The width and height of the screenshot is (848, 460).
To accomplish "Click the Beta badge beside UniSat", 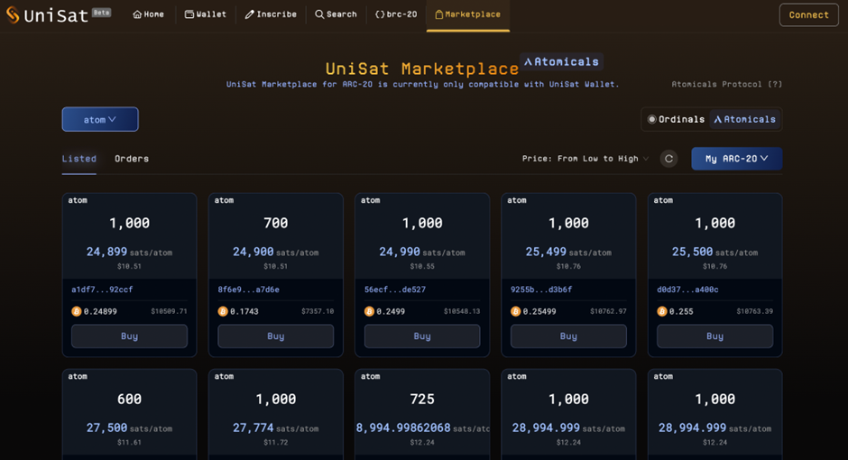I will [101, 13].
